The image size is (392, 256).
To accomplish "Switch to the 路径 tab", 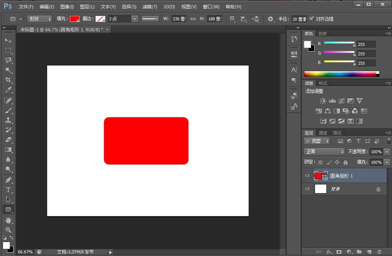I will (x=337, y=133).
